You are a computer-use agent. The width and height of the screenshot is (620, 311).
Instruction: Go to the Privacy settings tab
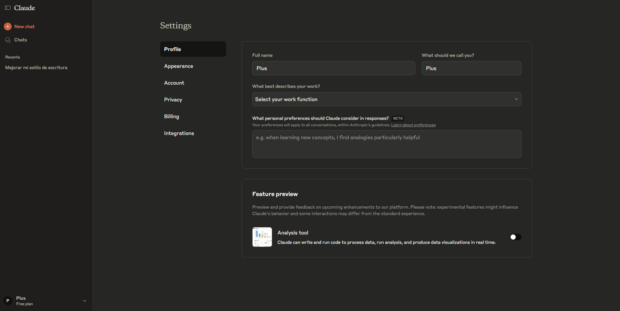pyautogui.click(x=173, y=99)
